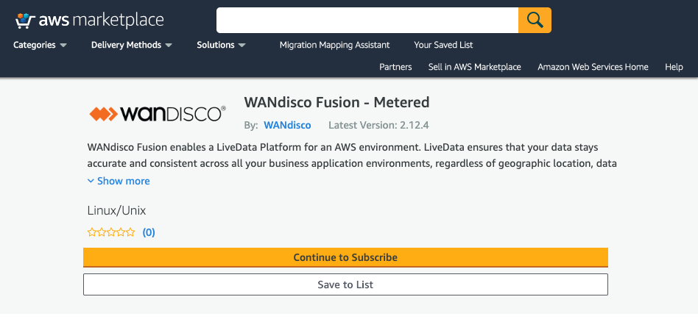Click the Save to List button
Screen dimensions: 698x319
click(345, 284)
